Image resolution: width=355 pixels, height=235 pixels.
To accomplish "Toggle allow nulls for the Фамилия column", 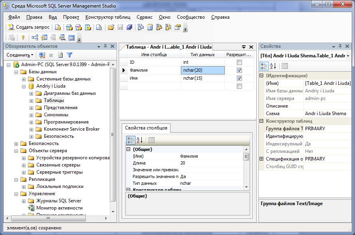I will [x=239, y=70].
